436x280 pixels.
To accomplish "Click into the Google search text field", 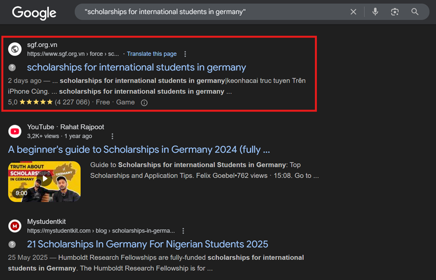I will pyautogui.click(x=212, y=12).
